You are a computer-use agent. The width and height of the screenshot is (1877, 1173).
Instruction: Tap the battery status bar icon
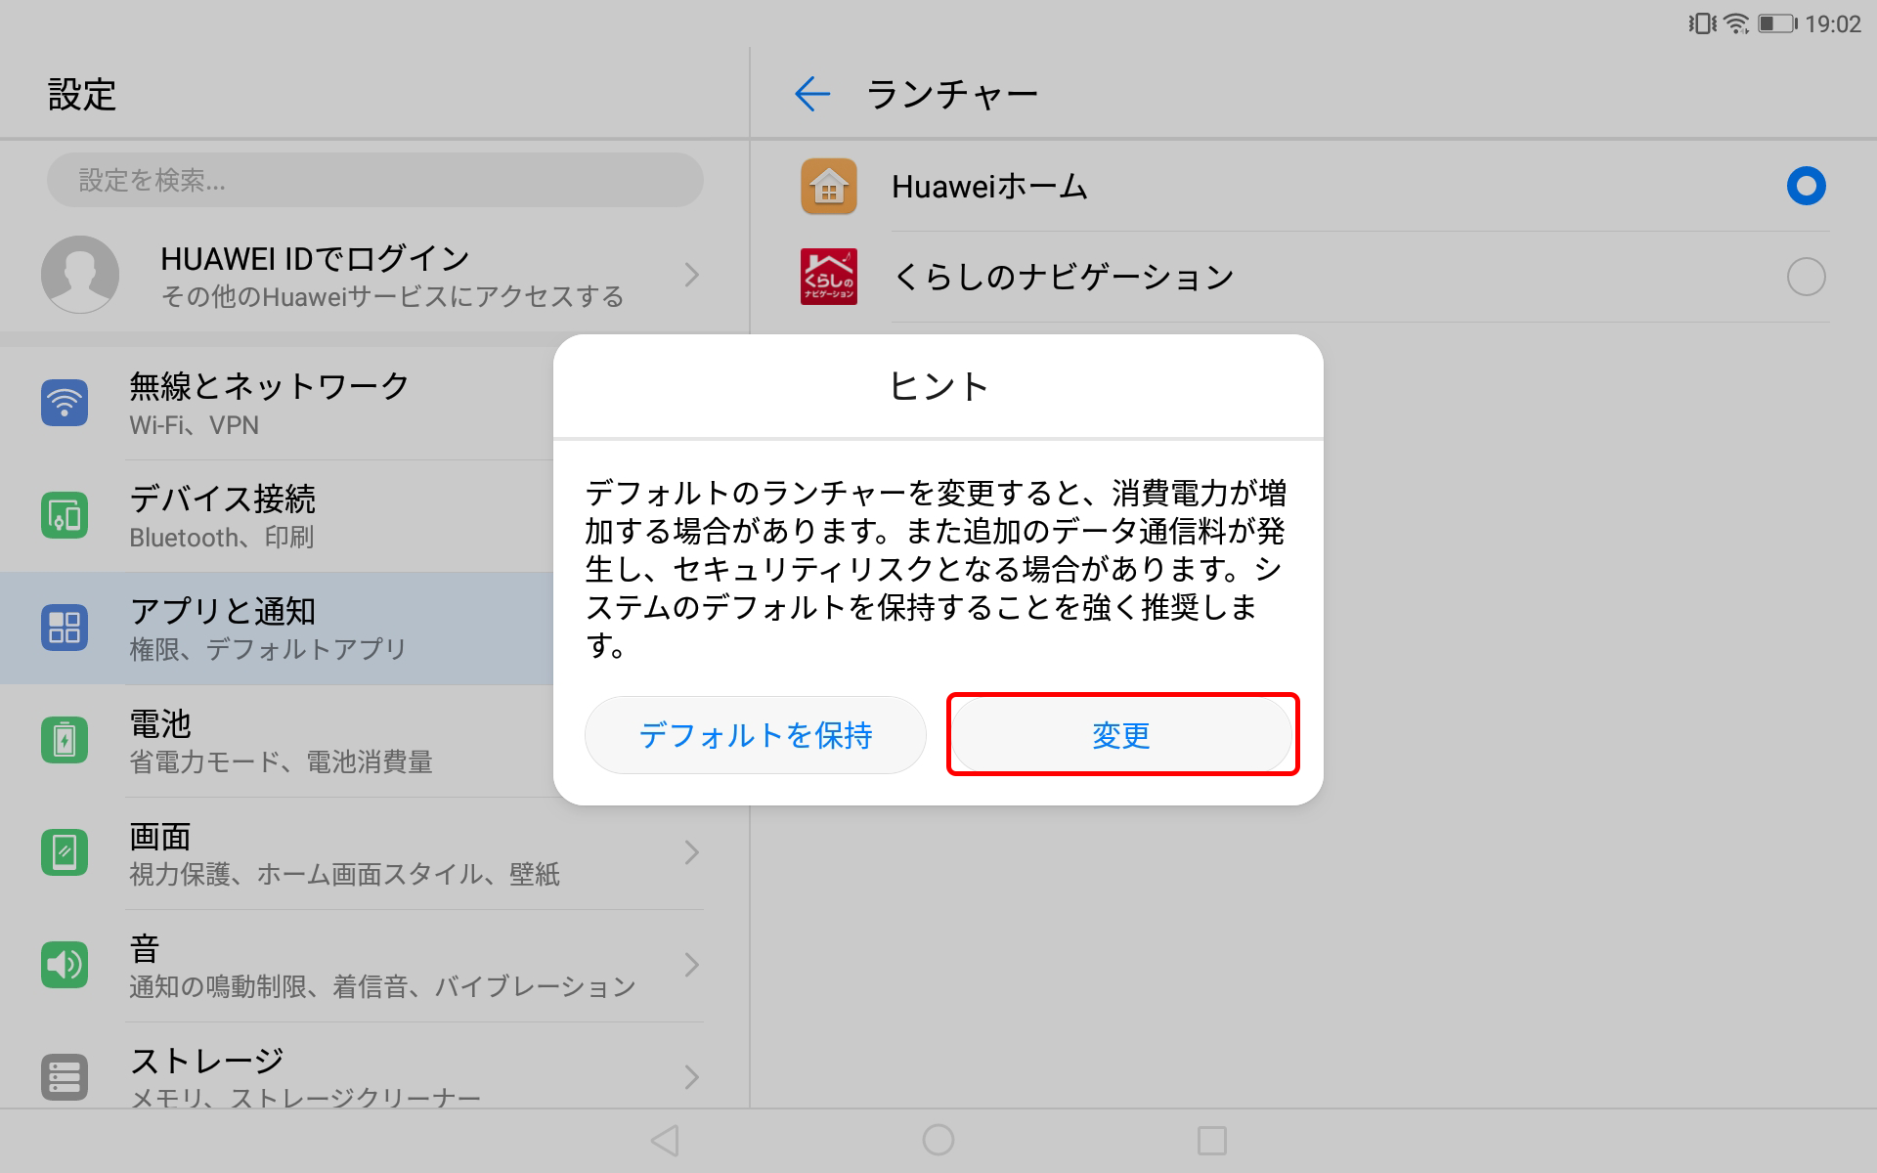coord(1776,23)
